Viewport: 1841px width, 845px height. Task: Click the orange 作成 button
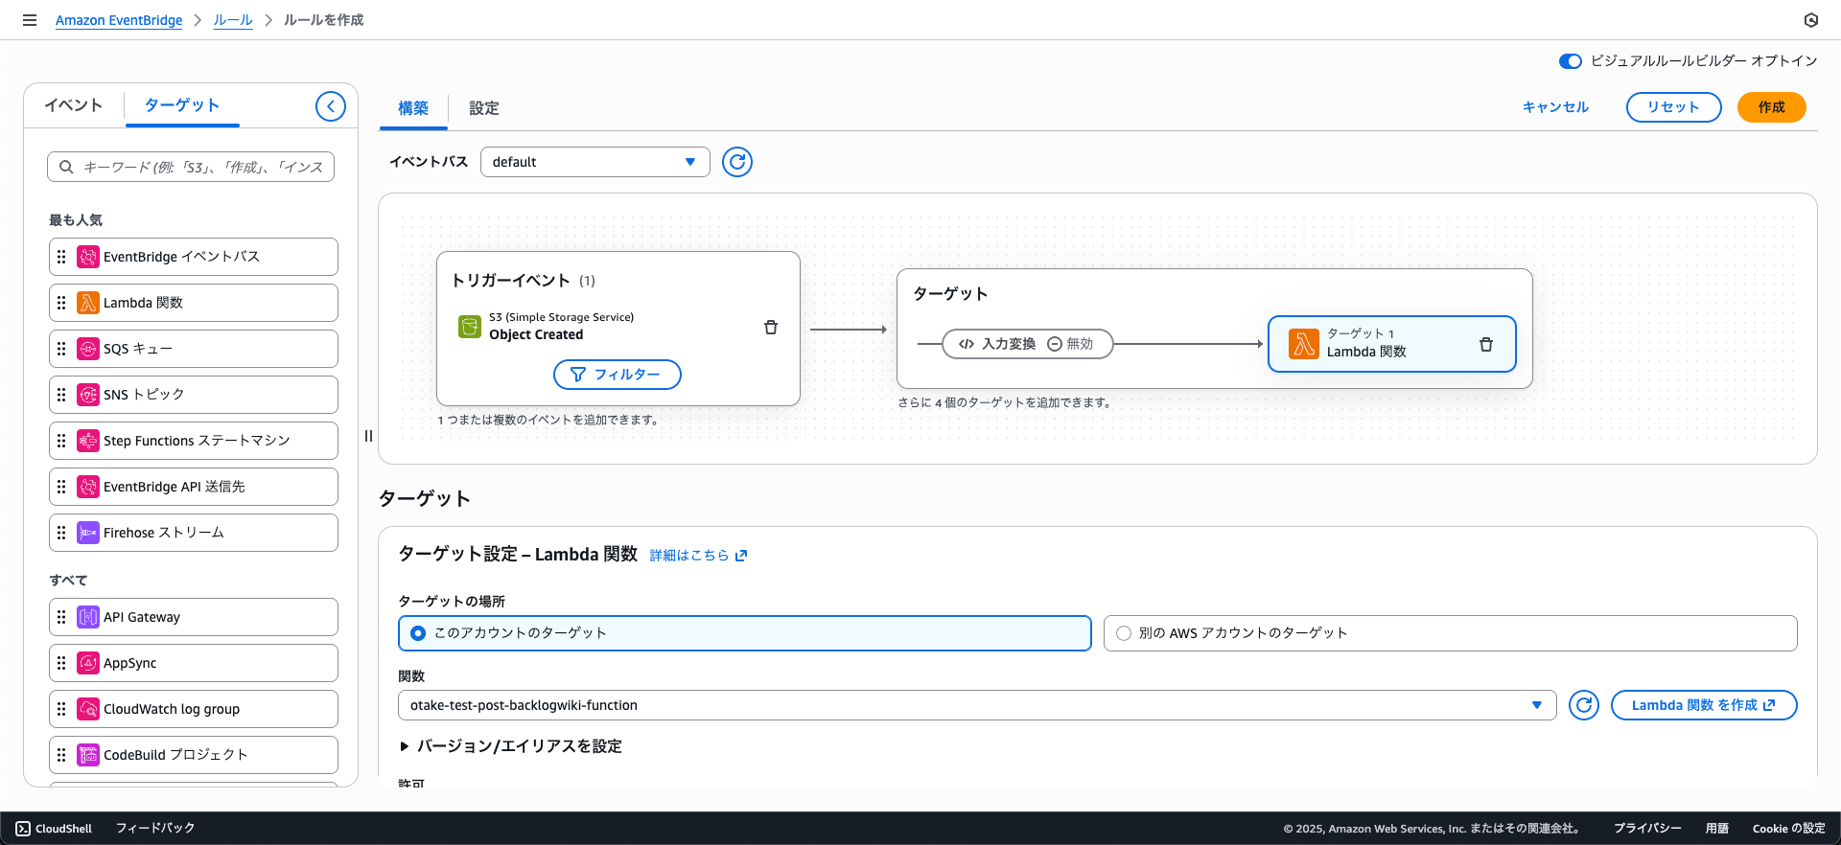pos(1770,107)
